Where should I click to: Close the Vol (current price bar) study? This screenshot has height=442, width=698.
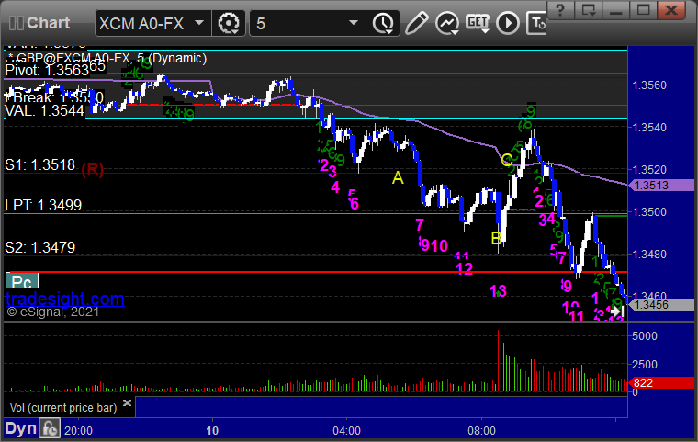(127, 402)
